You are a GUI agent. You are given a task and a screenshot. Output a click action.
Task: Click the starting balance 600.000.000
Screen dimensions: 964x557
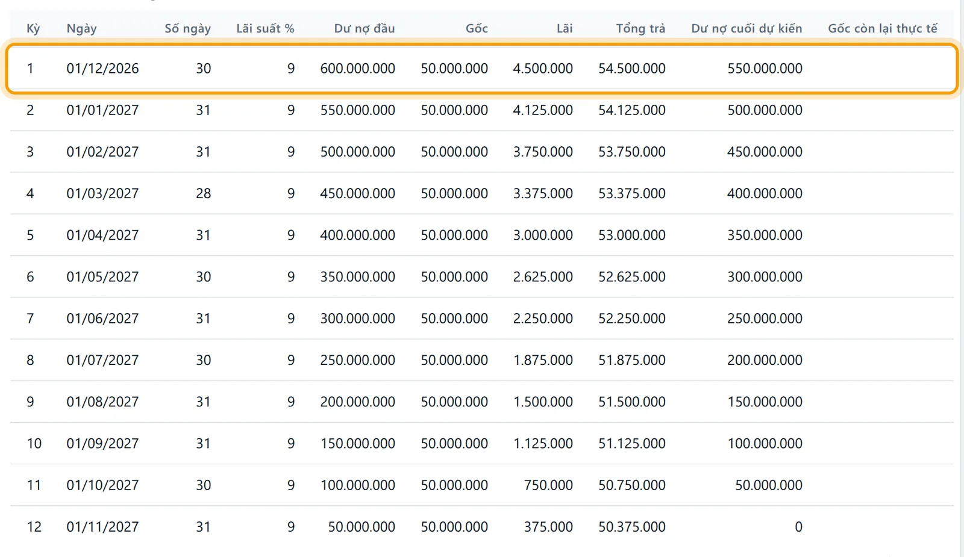pos(358,69)
